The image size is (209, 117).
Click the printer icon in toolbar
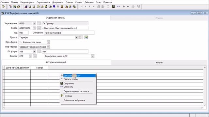(133, 6)
